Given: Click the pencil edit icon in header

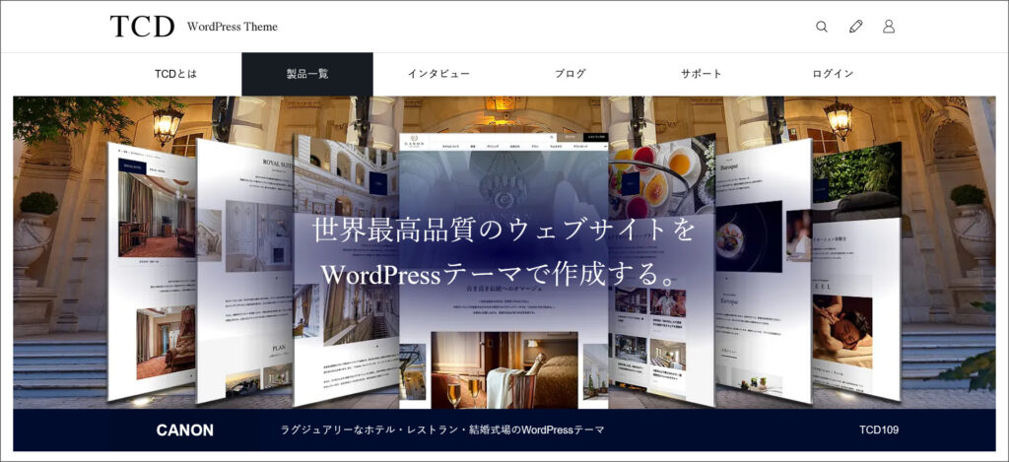Looking at the screenshot, I should pos(855,27).
